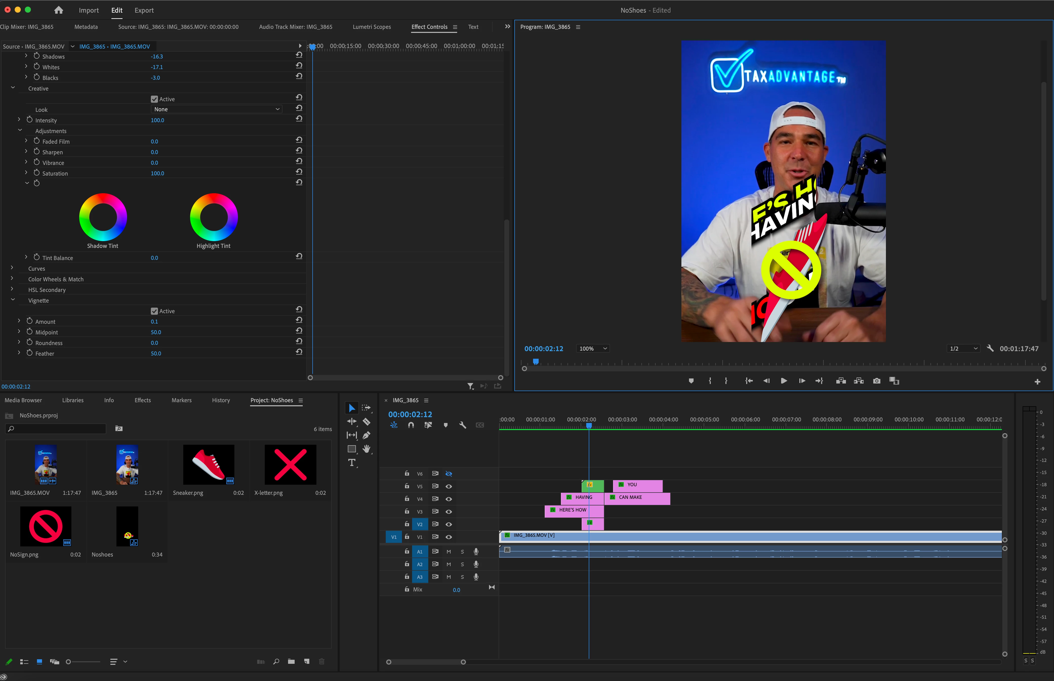Uncheck Vignette Active checkbox
This screenshot has width=1054, height=681.
pyautogui.click(x=154, y=311)
